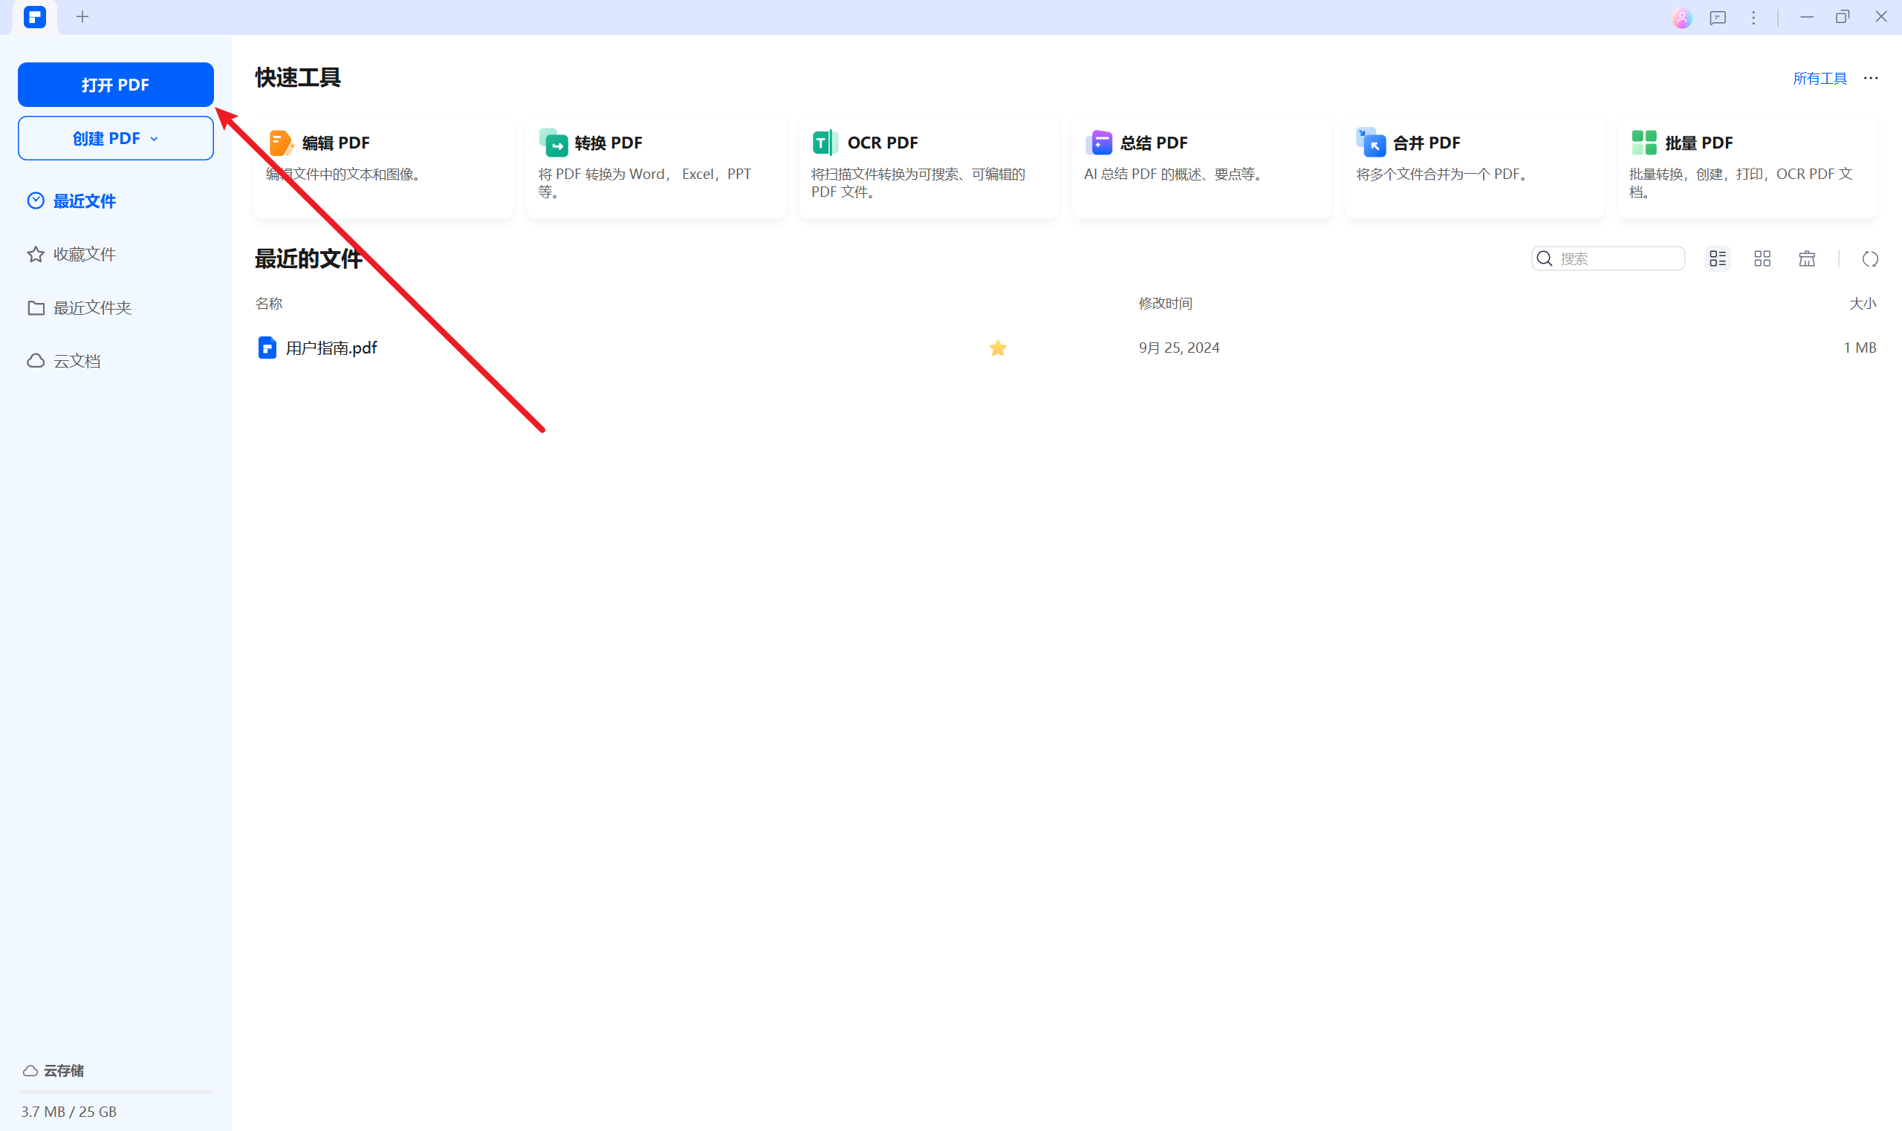Go to Cloud Documents in sidebar
This screenshot has width=1902, height=1131.
tap(77, 361)
